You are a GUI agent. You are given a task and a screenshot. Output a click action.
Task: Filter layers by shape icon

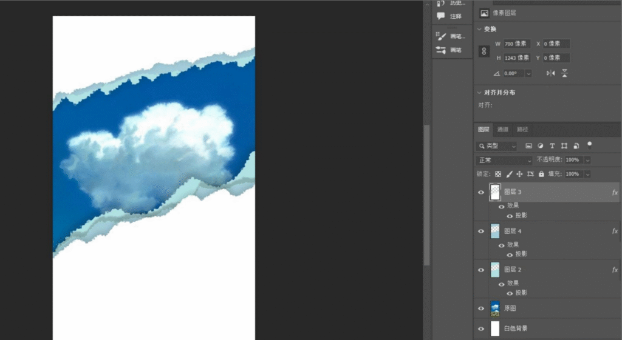pos(564,145)
